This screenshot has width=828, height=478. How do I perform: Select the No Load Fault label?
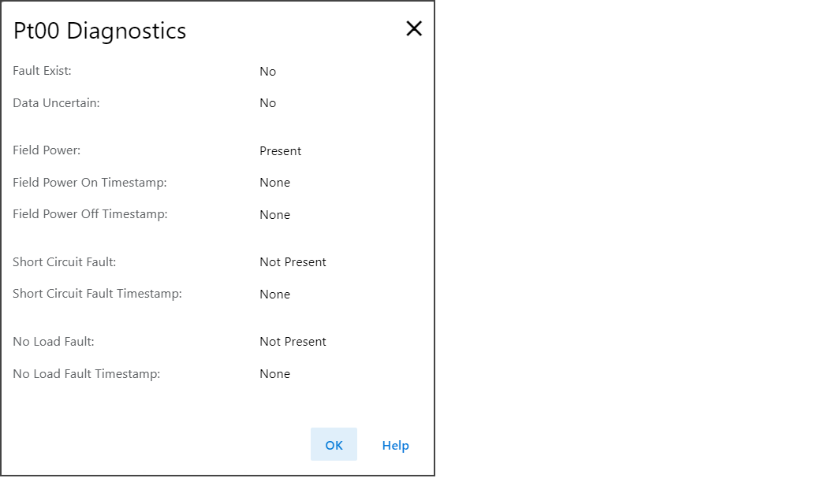pos(54,342)
